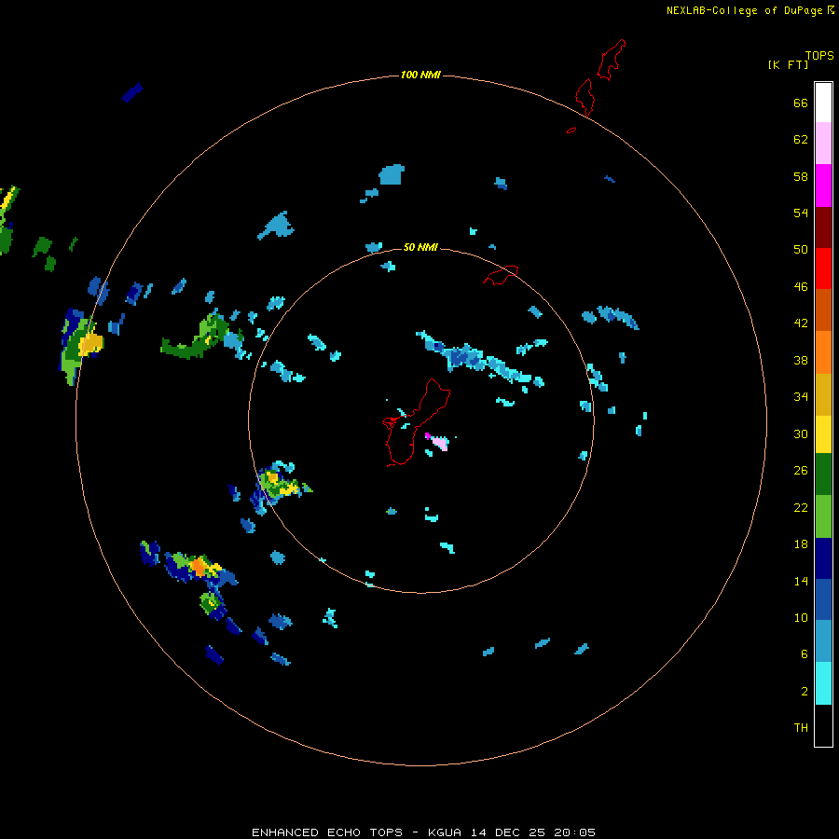Image resolution: width=839 pixels, height=839 pixels.
Task: Click the medium blue legend swatch
Action: click(x=823, y=599)
